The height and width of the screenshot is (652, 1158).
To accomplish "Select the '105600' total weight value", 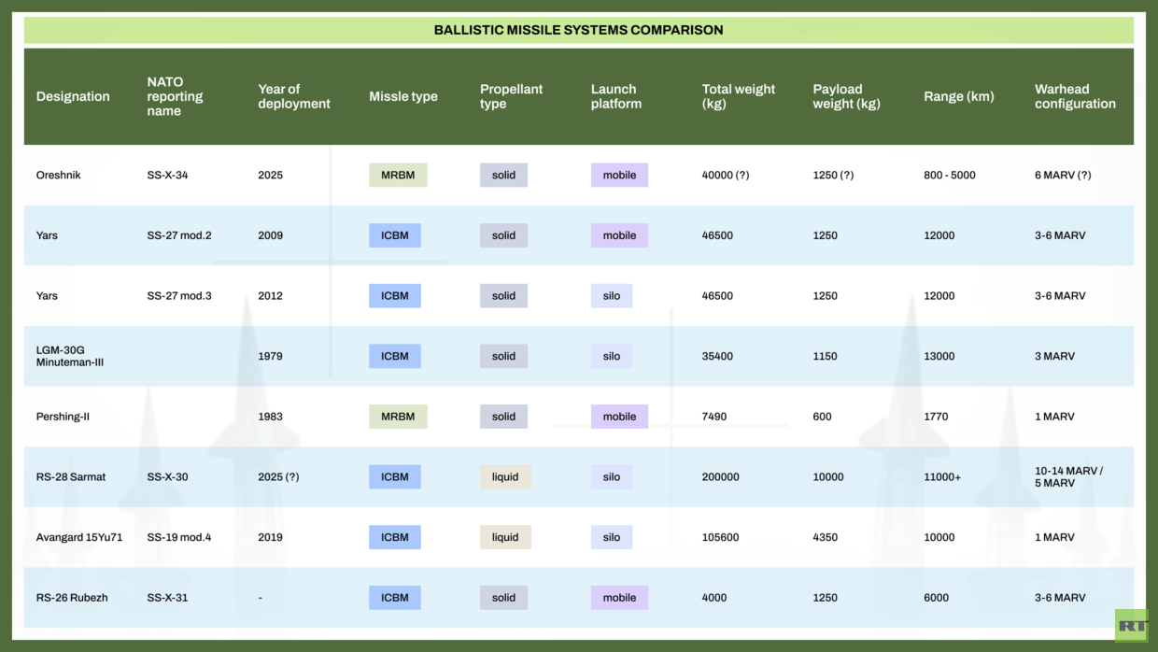I will (x=721, y=537).
